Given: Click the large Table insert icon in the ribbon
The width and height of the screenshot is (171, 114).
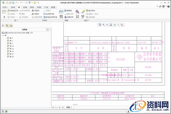Looking at the screenshot, I should [4, 12].
